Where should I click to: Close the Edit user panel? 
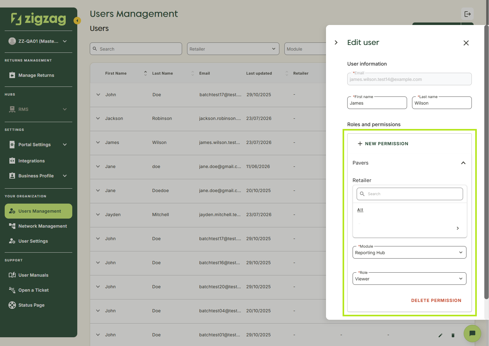pyautogui.click(x=466, y=43)
